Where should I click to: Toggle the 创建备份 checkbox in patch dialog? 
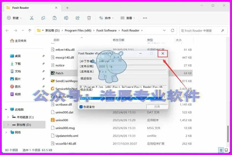81,107
